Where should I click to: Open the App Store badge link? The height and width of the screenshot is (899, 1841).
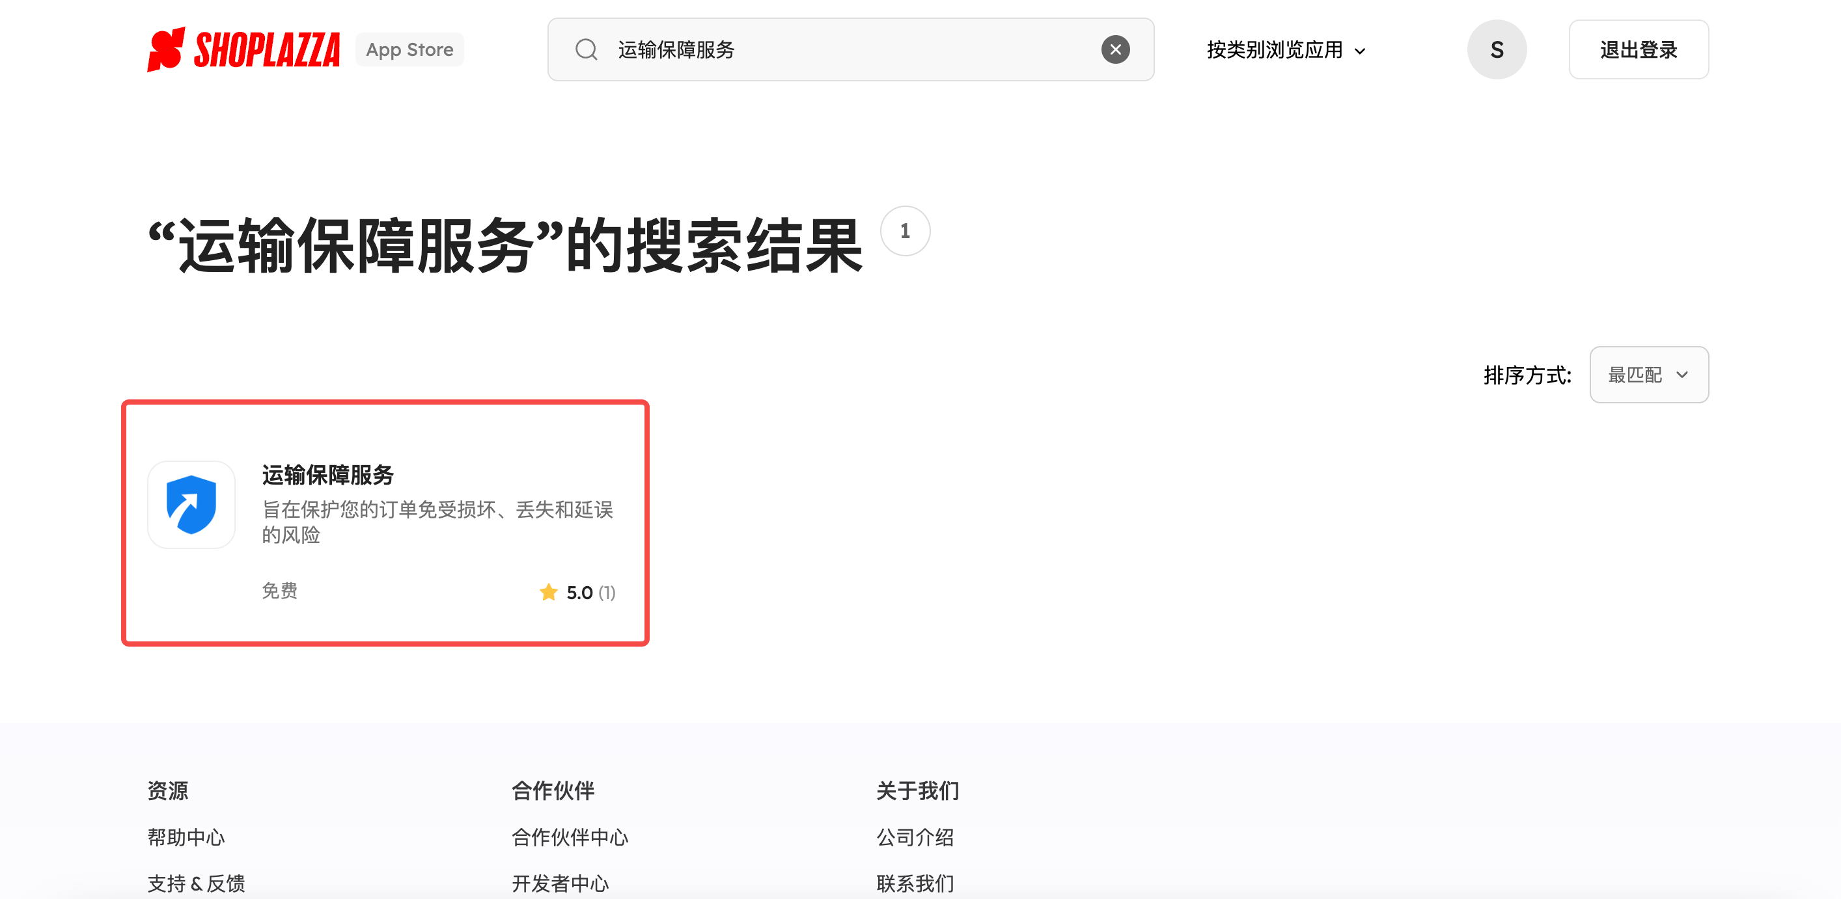click(409, 49)
